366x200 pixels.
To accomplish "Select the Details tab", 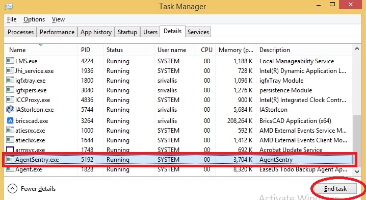I will (172, 31).
